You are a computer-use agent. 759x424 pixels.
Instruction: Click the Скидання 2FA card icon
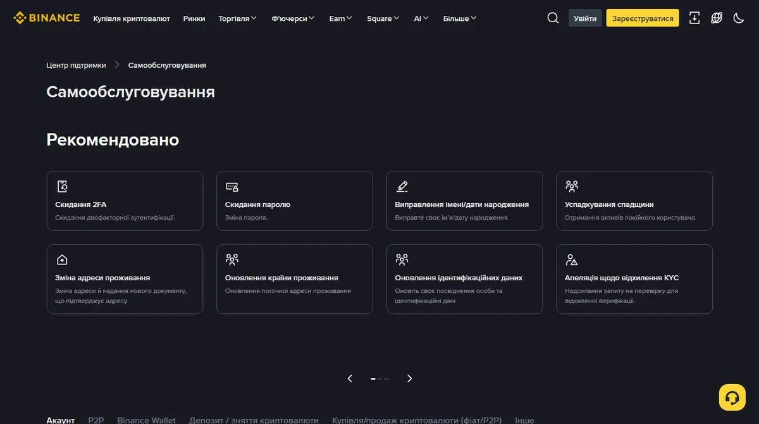click(x=62, y=186)
